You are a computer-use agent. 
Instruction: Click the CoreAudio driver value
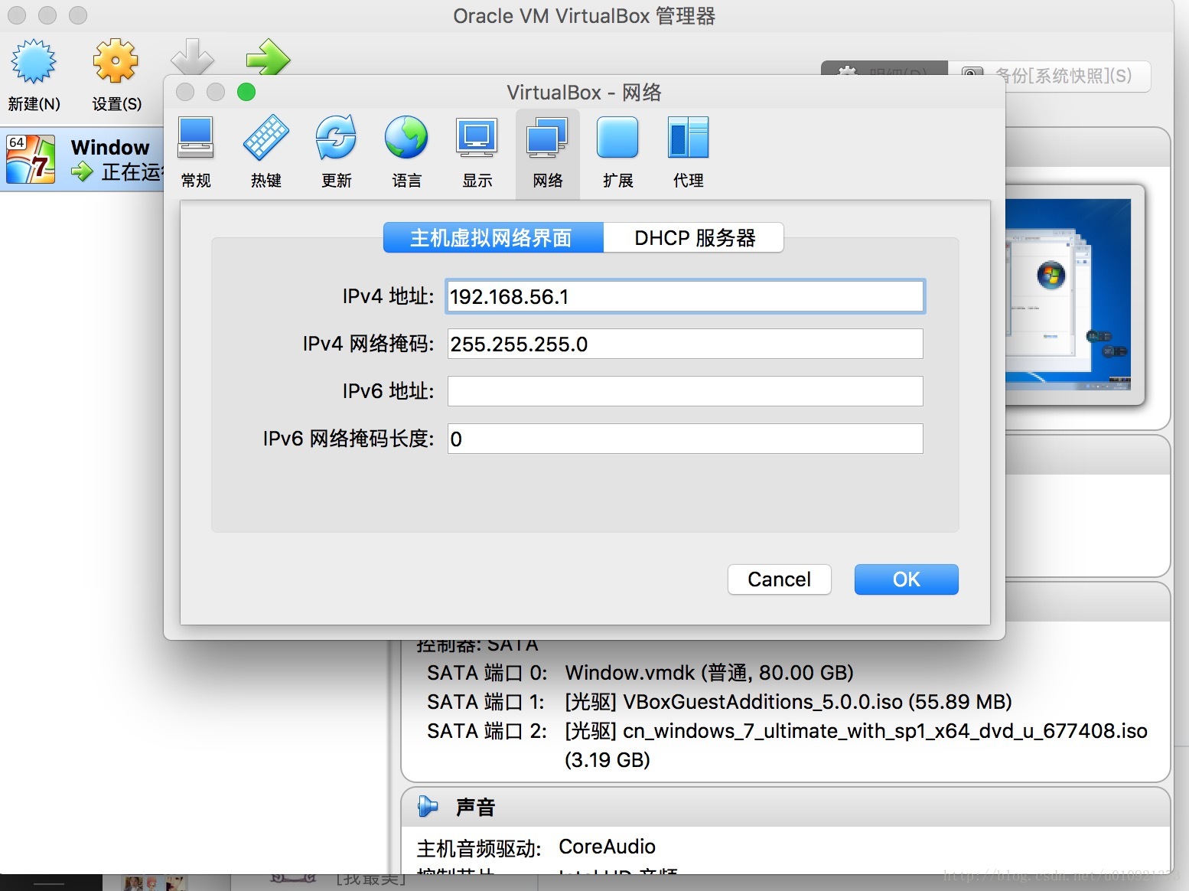(608, 847)
